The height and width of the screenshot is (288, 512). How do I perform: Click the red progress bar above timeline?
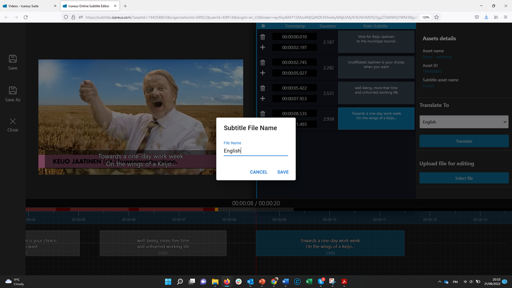point(120,209)
